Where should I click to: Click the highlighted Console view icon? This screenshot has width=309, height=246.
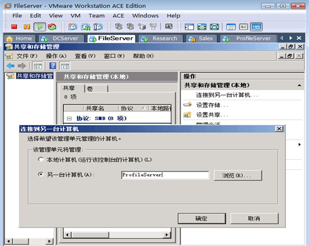click(256, 27)
